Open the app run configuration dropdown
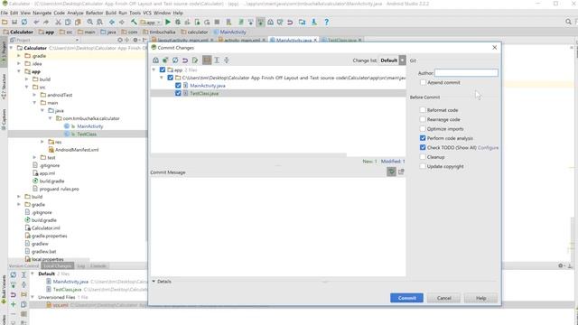Viewport: 578px width, 325px height. coord(150,22)
